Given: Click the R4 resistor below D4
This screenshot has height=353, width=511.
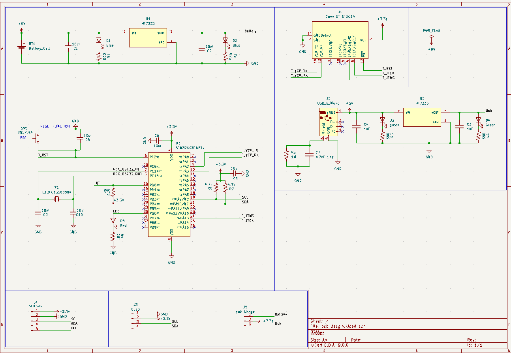Looking at the screenshot, I should click(478, 136).
